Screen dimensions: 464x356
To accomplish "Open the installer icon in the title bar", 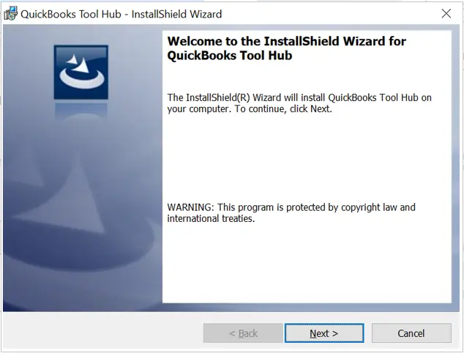I will [11, 14].
